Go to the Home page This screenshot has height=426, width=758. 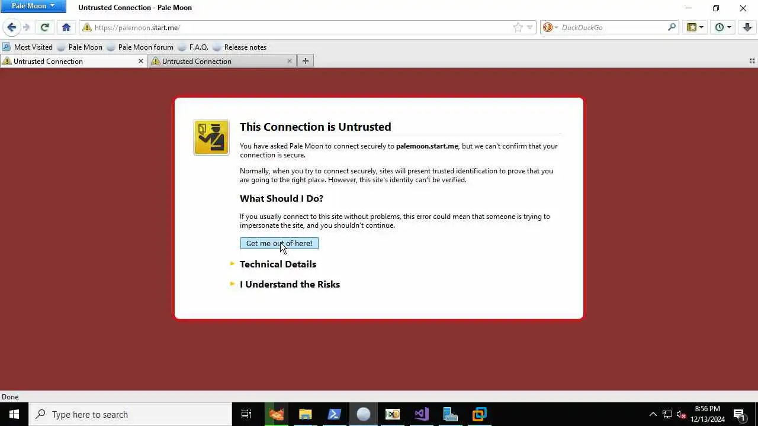pyautogui.click(x=66, y=27)
